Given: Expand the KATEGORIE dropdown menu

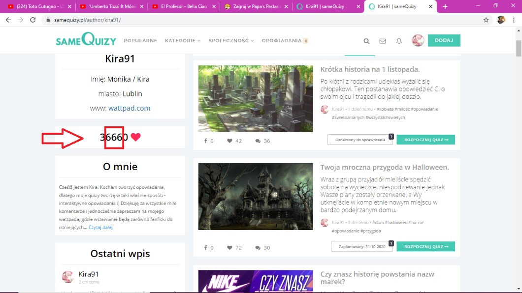Looking at the screenshot, I should click(183, 41).
